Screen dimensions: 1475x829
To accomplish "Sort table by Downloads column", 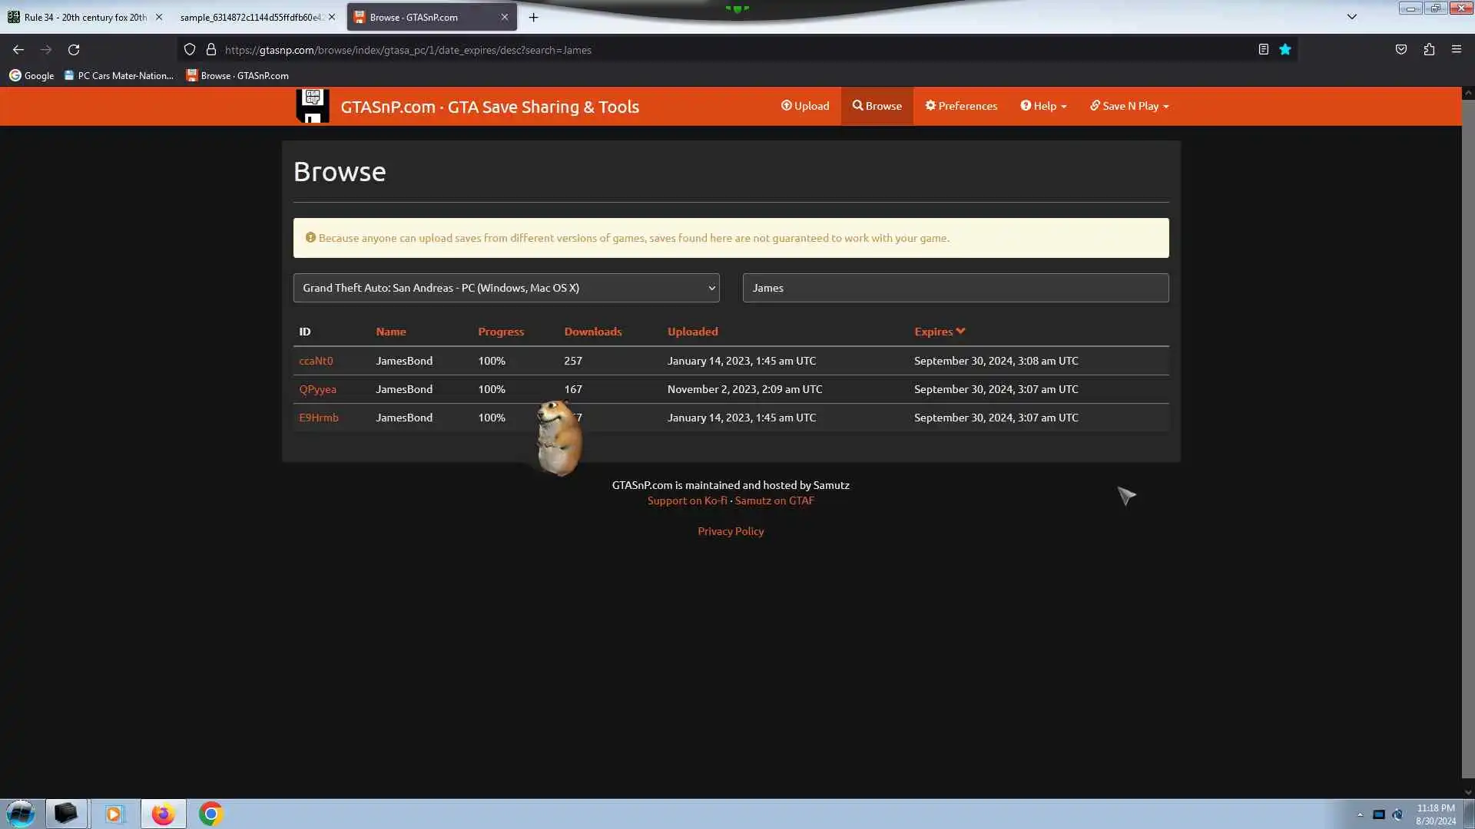I will 592,332.
